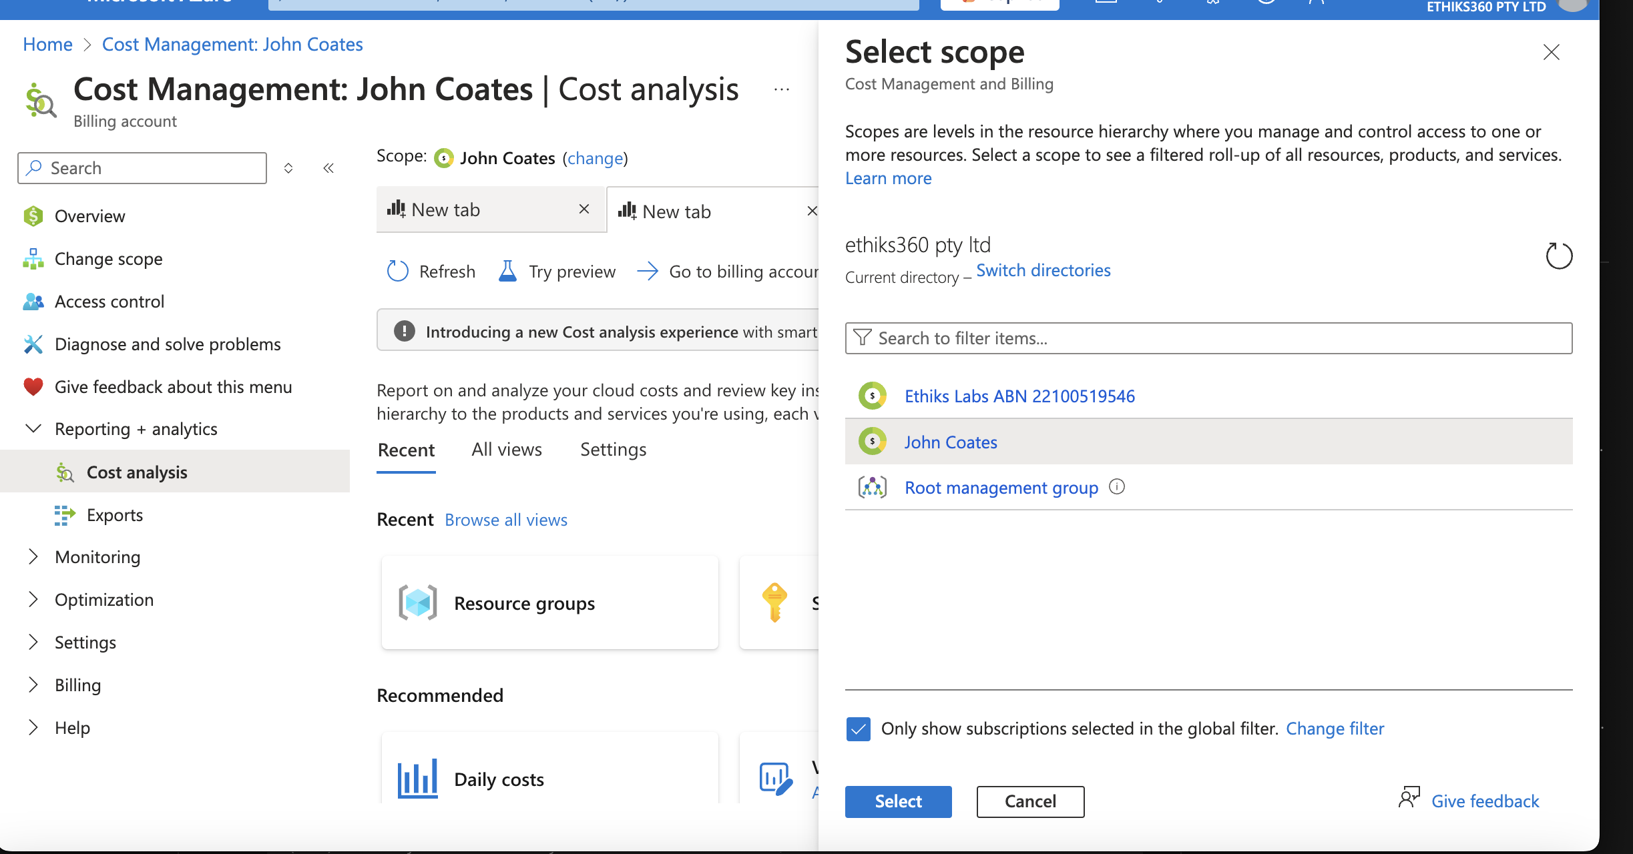Click the scope icon next to John Coates
Screen dimensions: 1633x854
point(443,158)
